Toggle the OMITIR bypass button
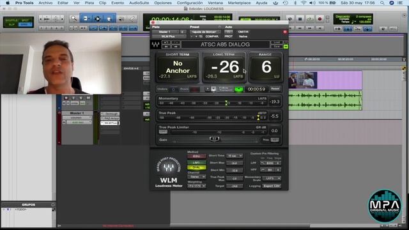 point(243,32)
